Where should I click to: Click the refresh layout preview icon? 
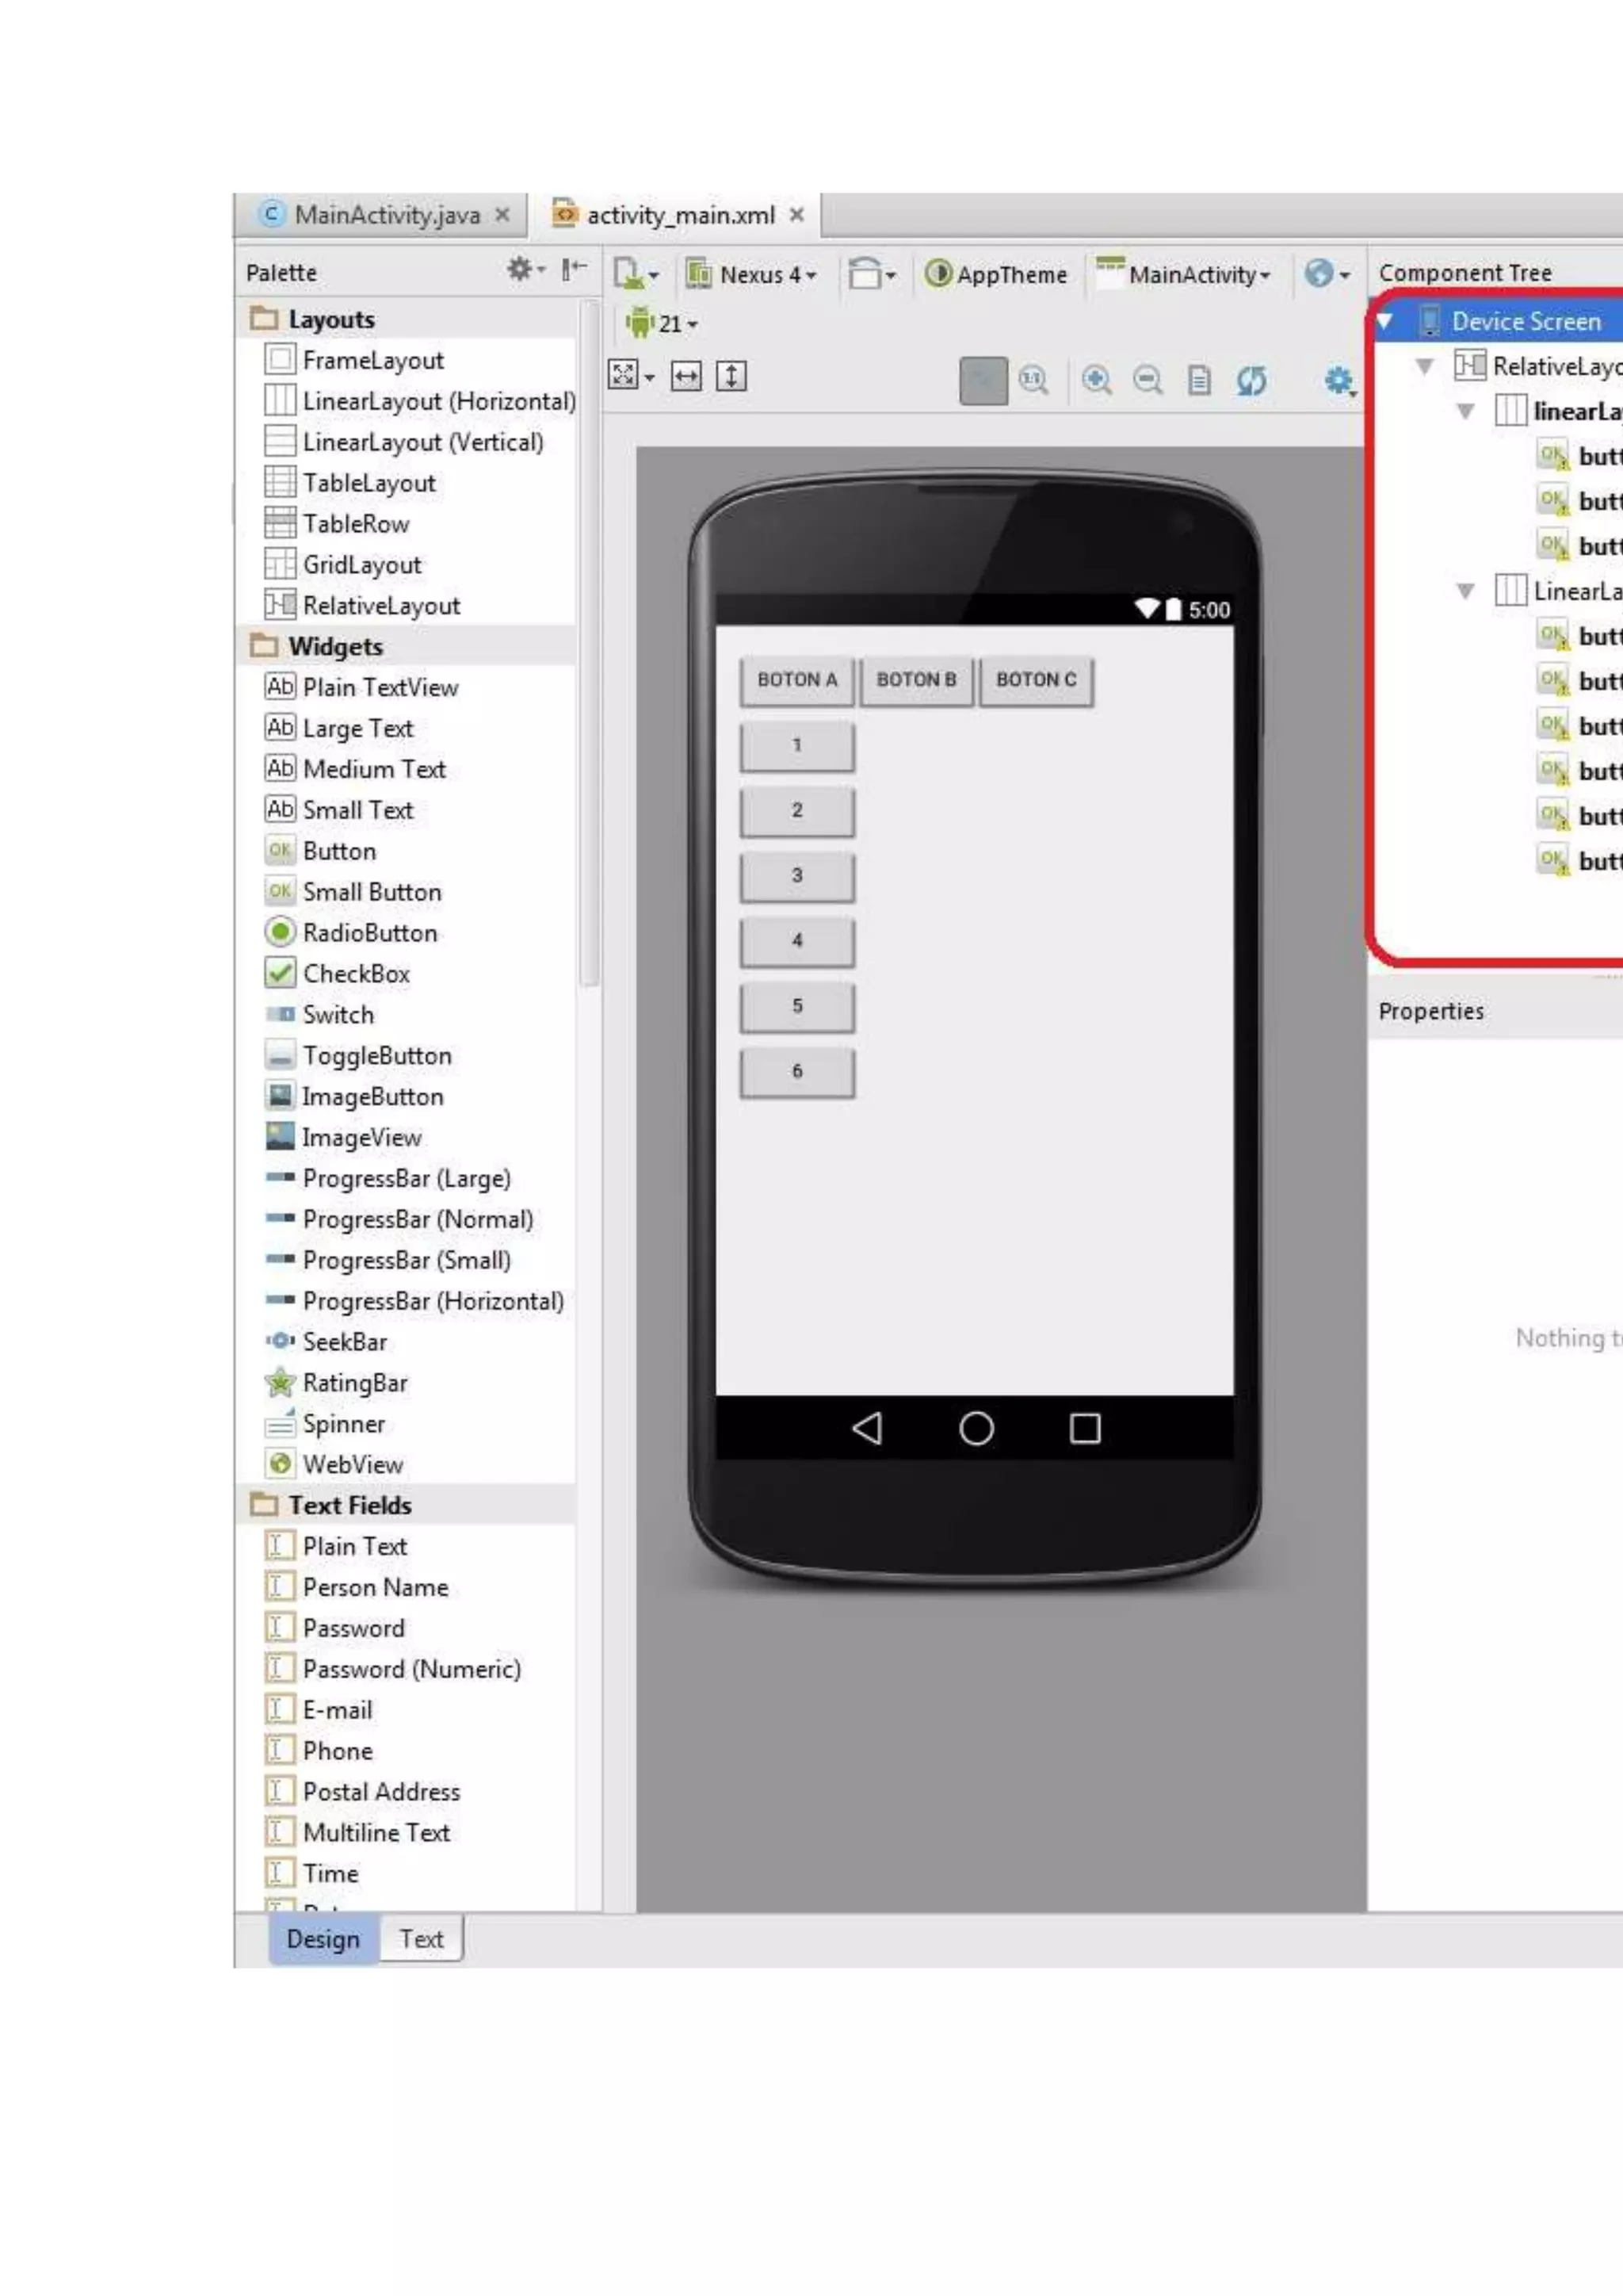1251,380
